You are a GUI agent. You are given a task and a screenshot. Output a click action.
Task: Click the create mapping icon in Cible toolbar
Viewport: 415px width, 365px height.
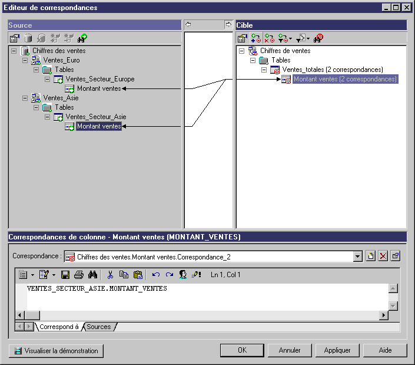[256, 38]
